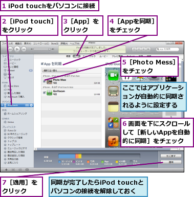
Task: Click the show artwork icon in bottom bar
Action: click(x=27, y=170)
